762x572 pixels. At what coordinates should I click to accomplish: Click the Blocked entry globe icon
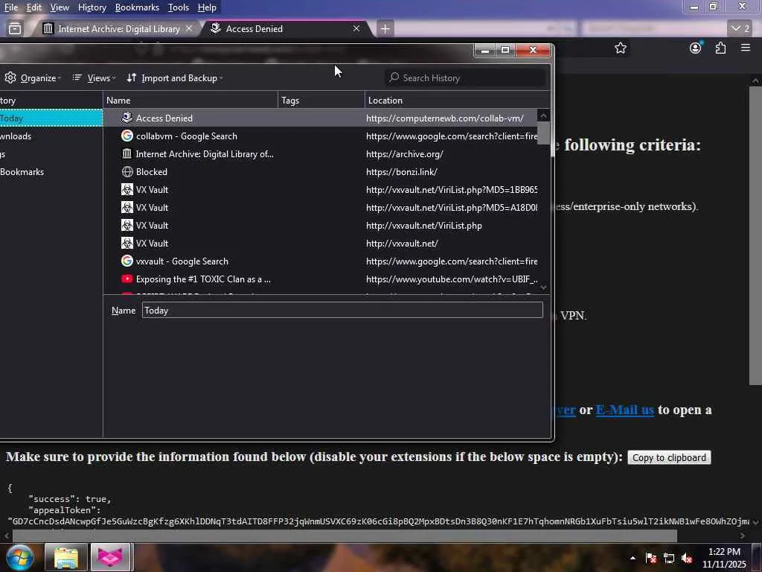pos(127,172)
